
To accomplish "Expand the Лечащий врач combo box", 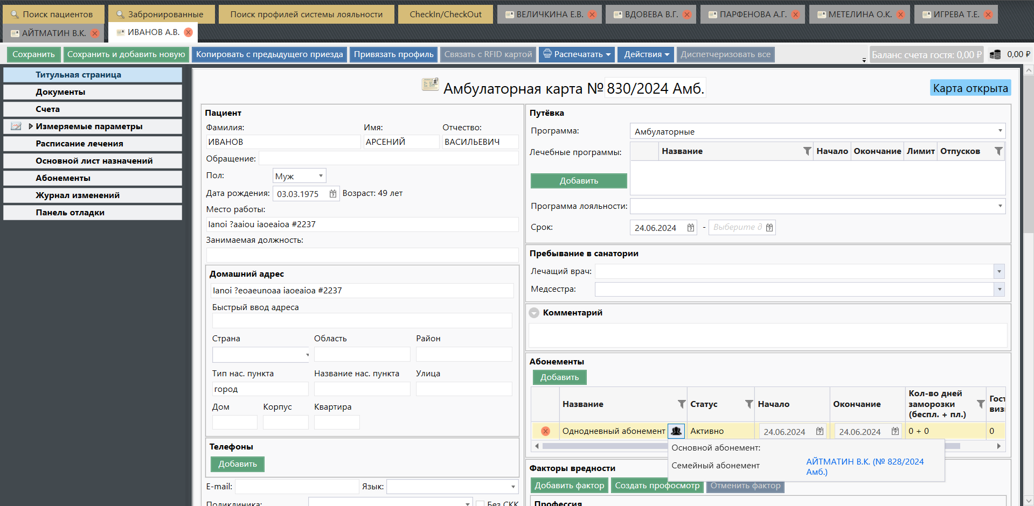I will (x=999, y=272).
